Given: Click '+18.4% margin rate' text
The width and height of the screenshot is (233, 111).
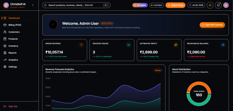Looking at the screenshot, I should 151,57.
